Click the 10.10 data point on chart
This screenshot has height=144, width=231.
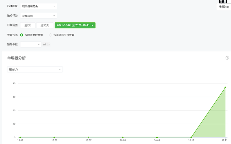pyautogui.click(x=191, y=137)
